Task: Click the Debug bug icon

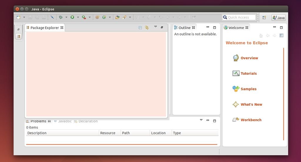Action: click(61, 18)
